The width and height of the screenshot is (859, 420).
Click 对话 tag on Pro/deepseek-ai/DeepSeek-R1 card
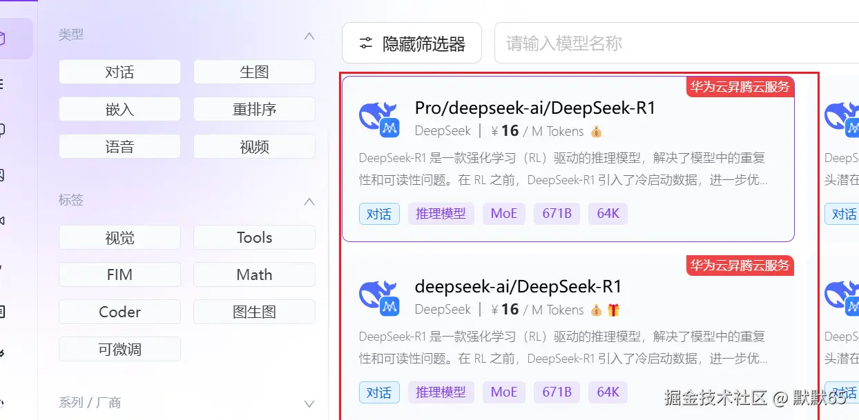click(379, 214)
